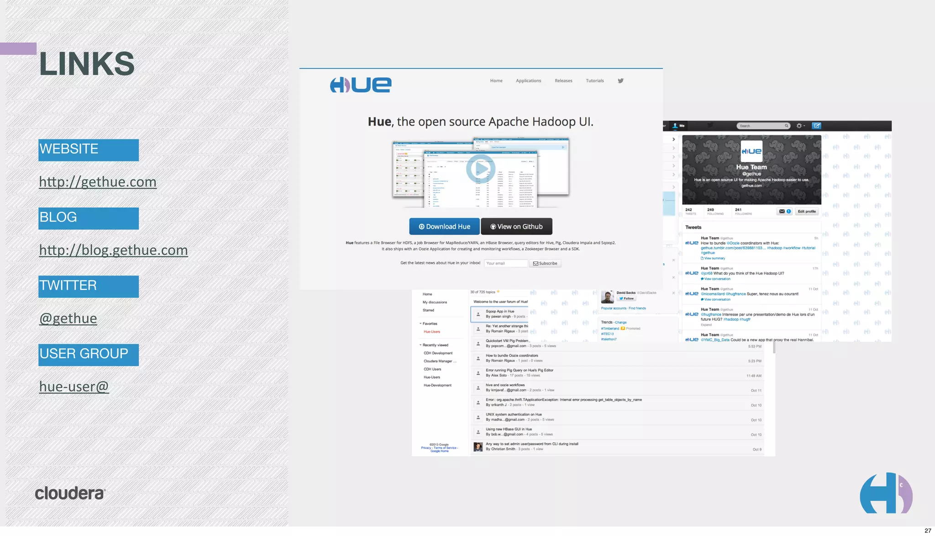Viewport: 935px width, 536px height.
Task: Click the Hue logo on the website
Action: pos(361,85)
